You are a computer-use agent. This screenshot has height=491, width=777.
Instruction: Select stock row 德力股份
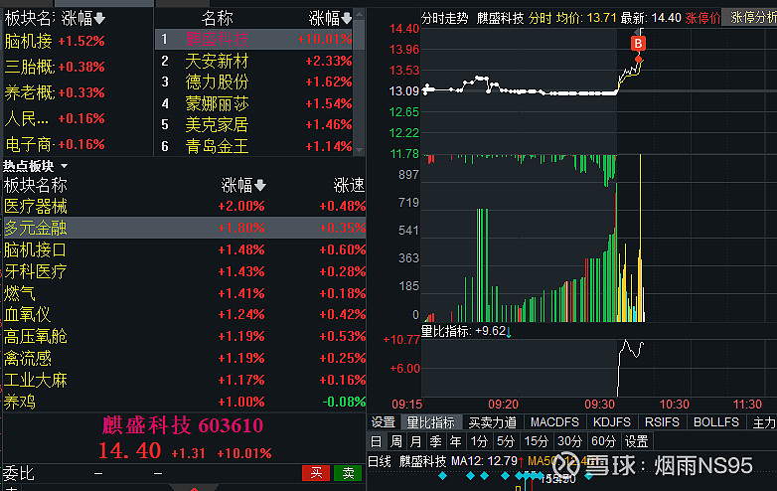coord(254,82)
